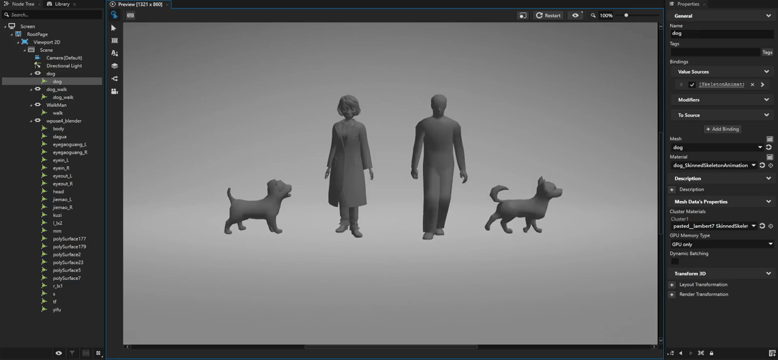The height and width of the screenshot is (360, 778).
Task: Select the eyegaoguang_L node
Action: coord(69,144)
